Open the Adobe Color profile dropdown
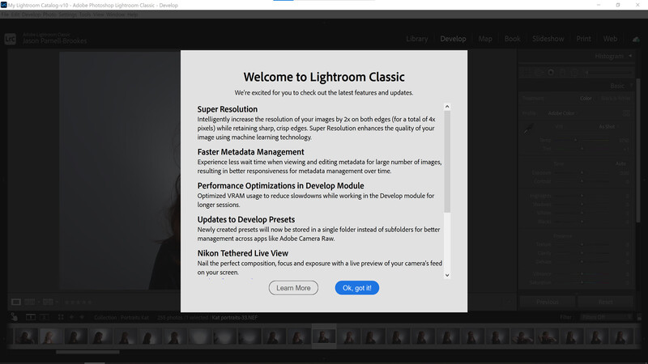Screen dimensions: 648x364 pos(561,113)
